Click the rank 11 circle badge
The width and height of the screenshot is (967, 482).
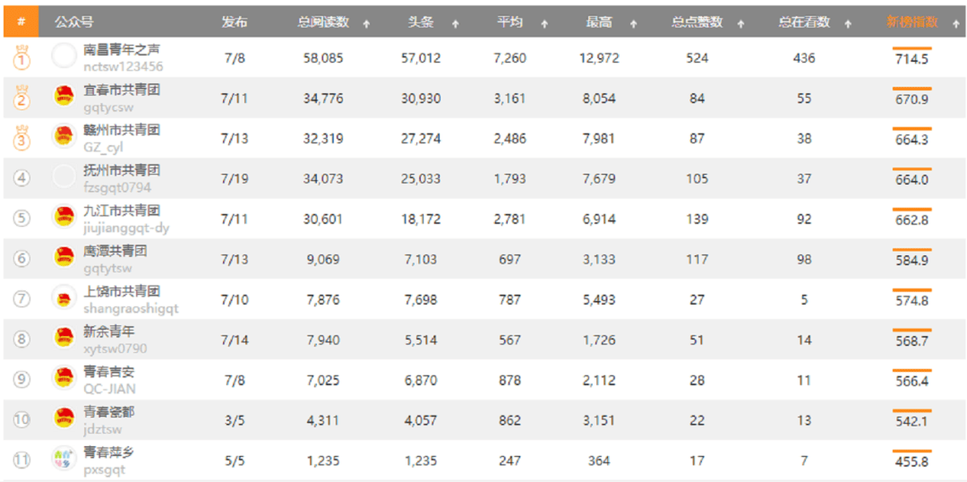(21, 460)
